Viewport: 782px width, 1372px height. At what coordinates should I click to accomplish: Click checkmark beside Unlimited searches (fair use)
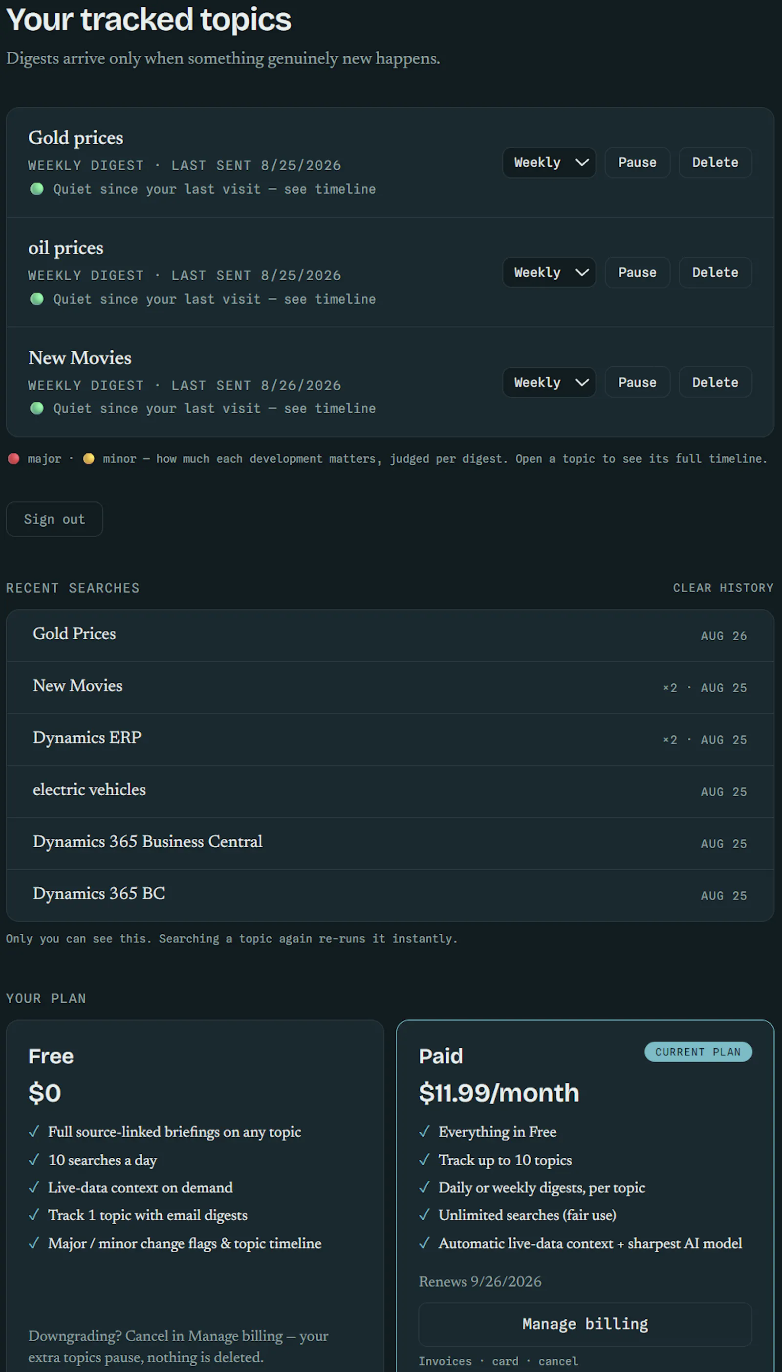(424, 1215)
